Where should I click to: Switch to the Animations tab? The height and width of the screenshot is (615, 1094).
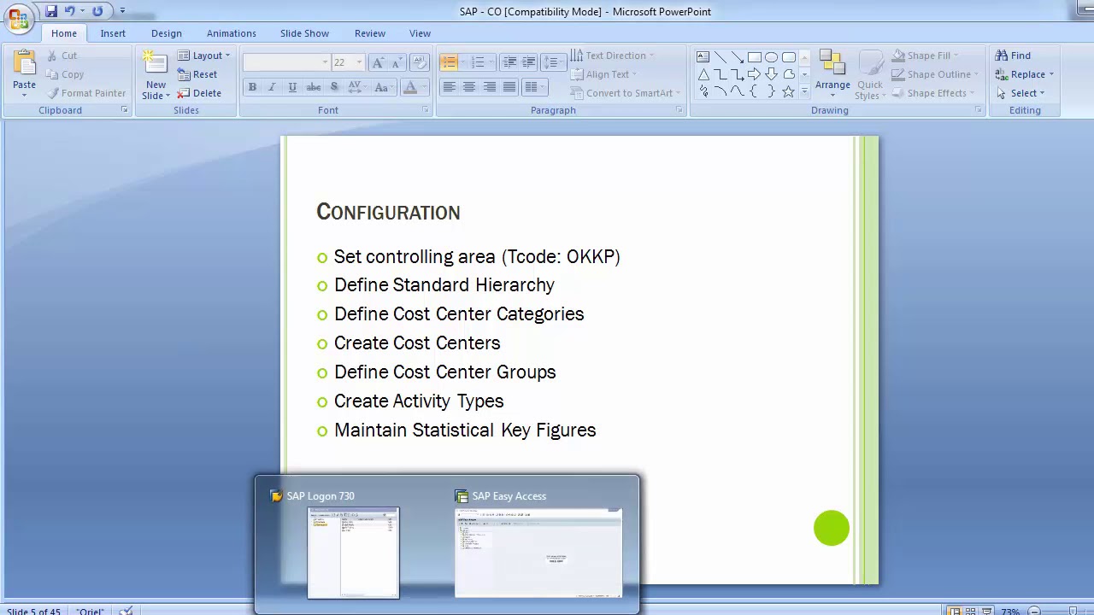click(231, 33)
